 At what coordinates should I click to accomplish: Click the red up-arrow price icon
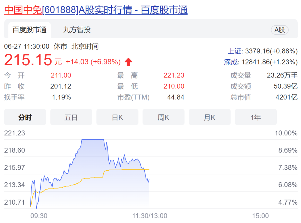click(x=128, y=62)
